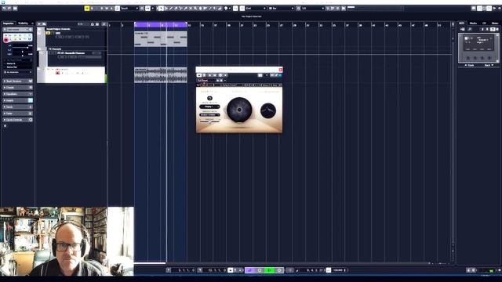Open the Touch automation mode dropdown
The height and width of the screenshot is (282, 502).
[x=129, y=9]
